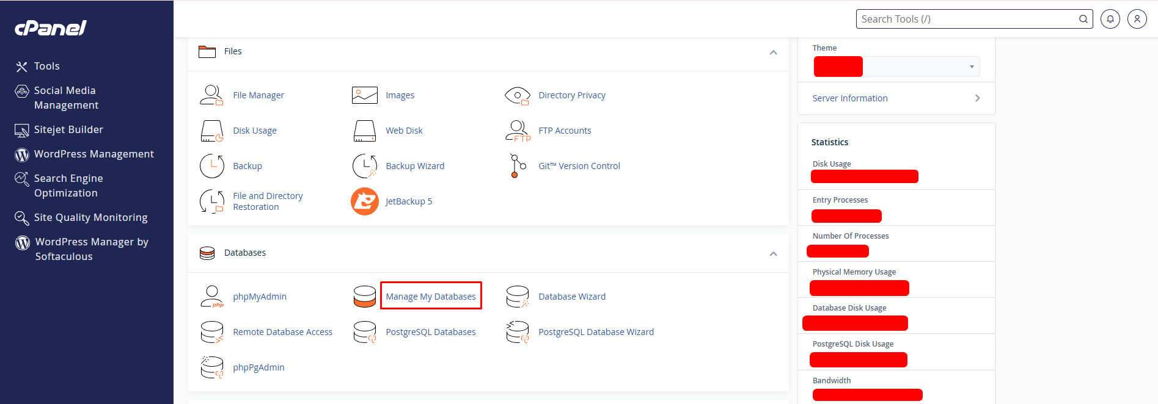Click the Git Version Control icon
Image resolution: width=1158 pixels, height=404 pixels.
pos(518,166)
